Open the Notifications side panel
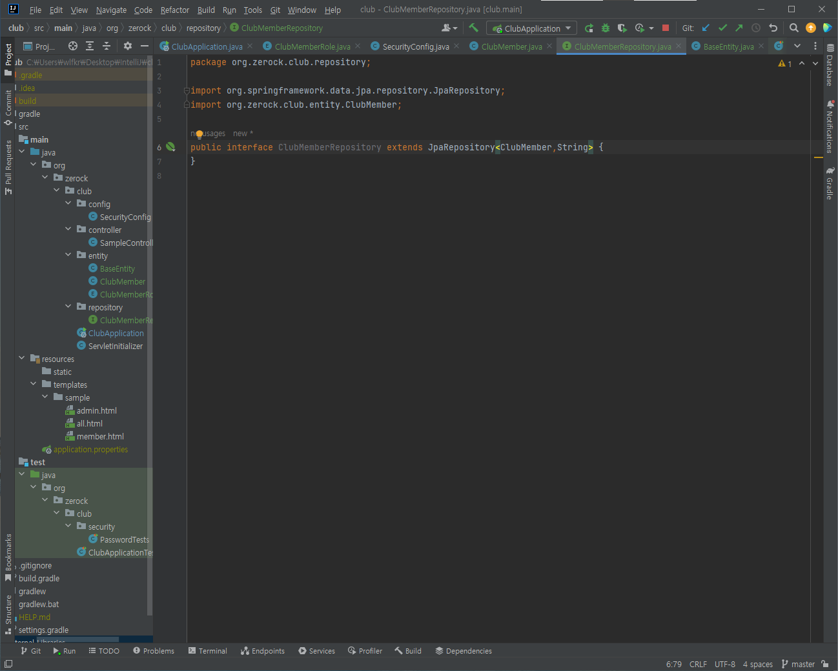838x671 pixels. coord(830,126)
